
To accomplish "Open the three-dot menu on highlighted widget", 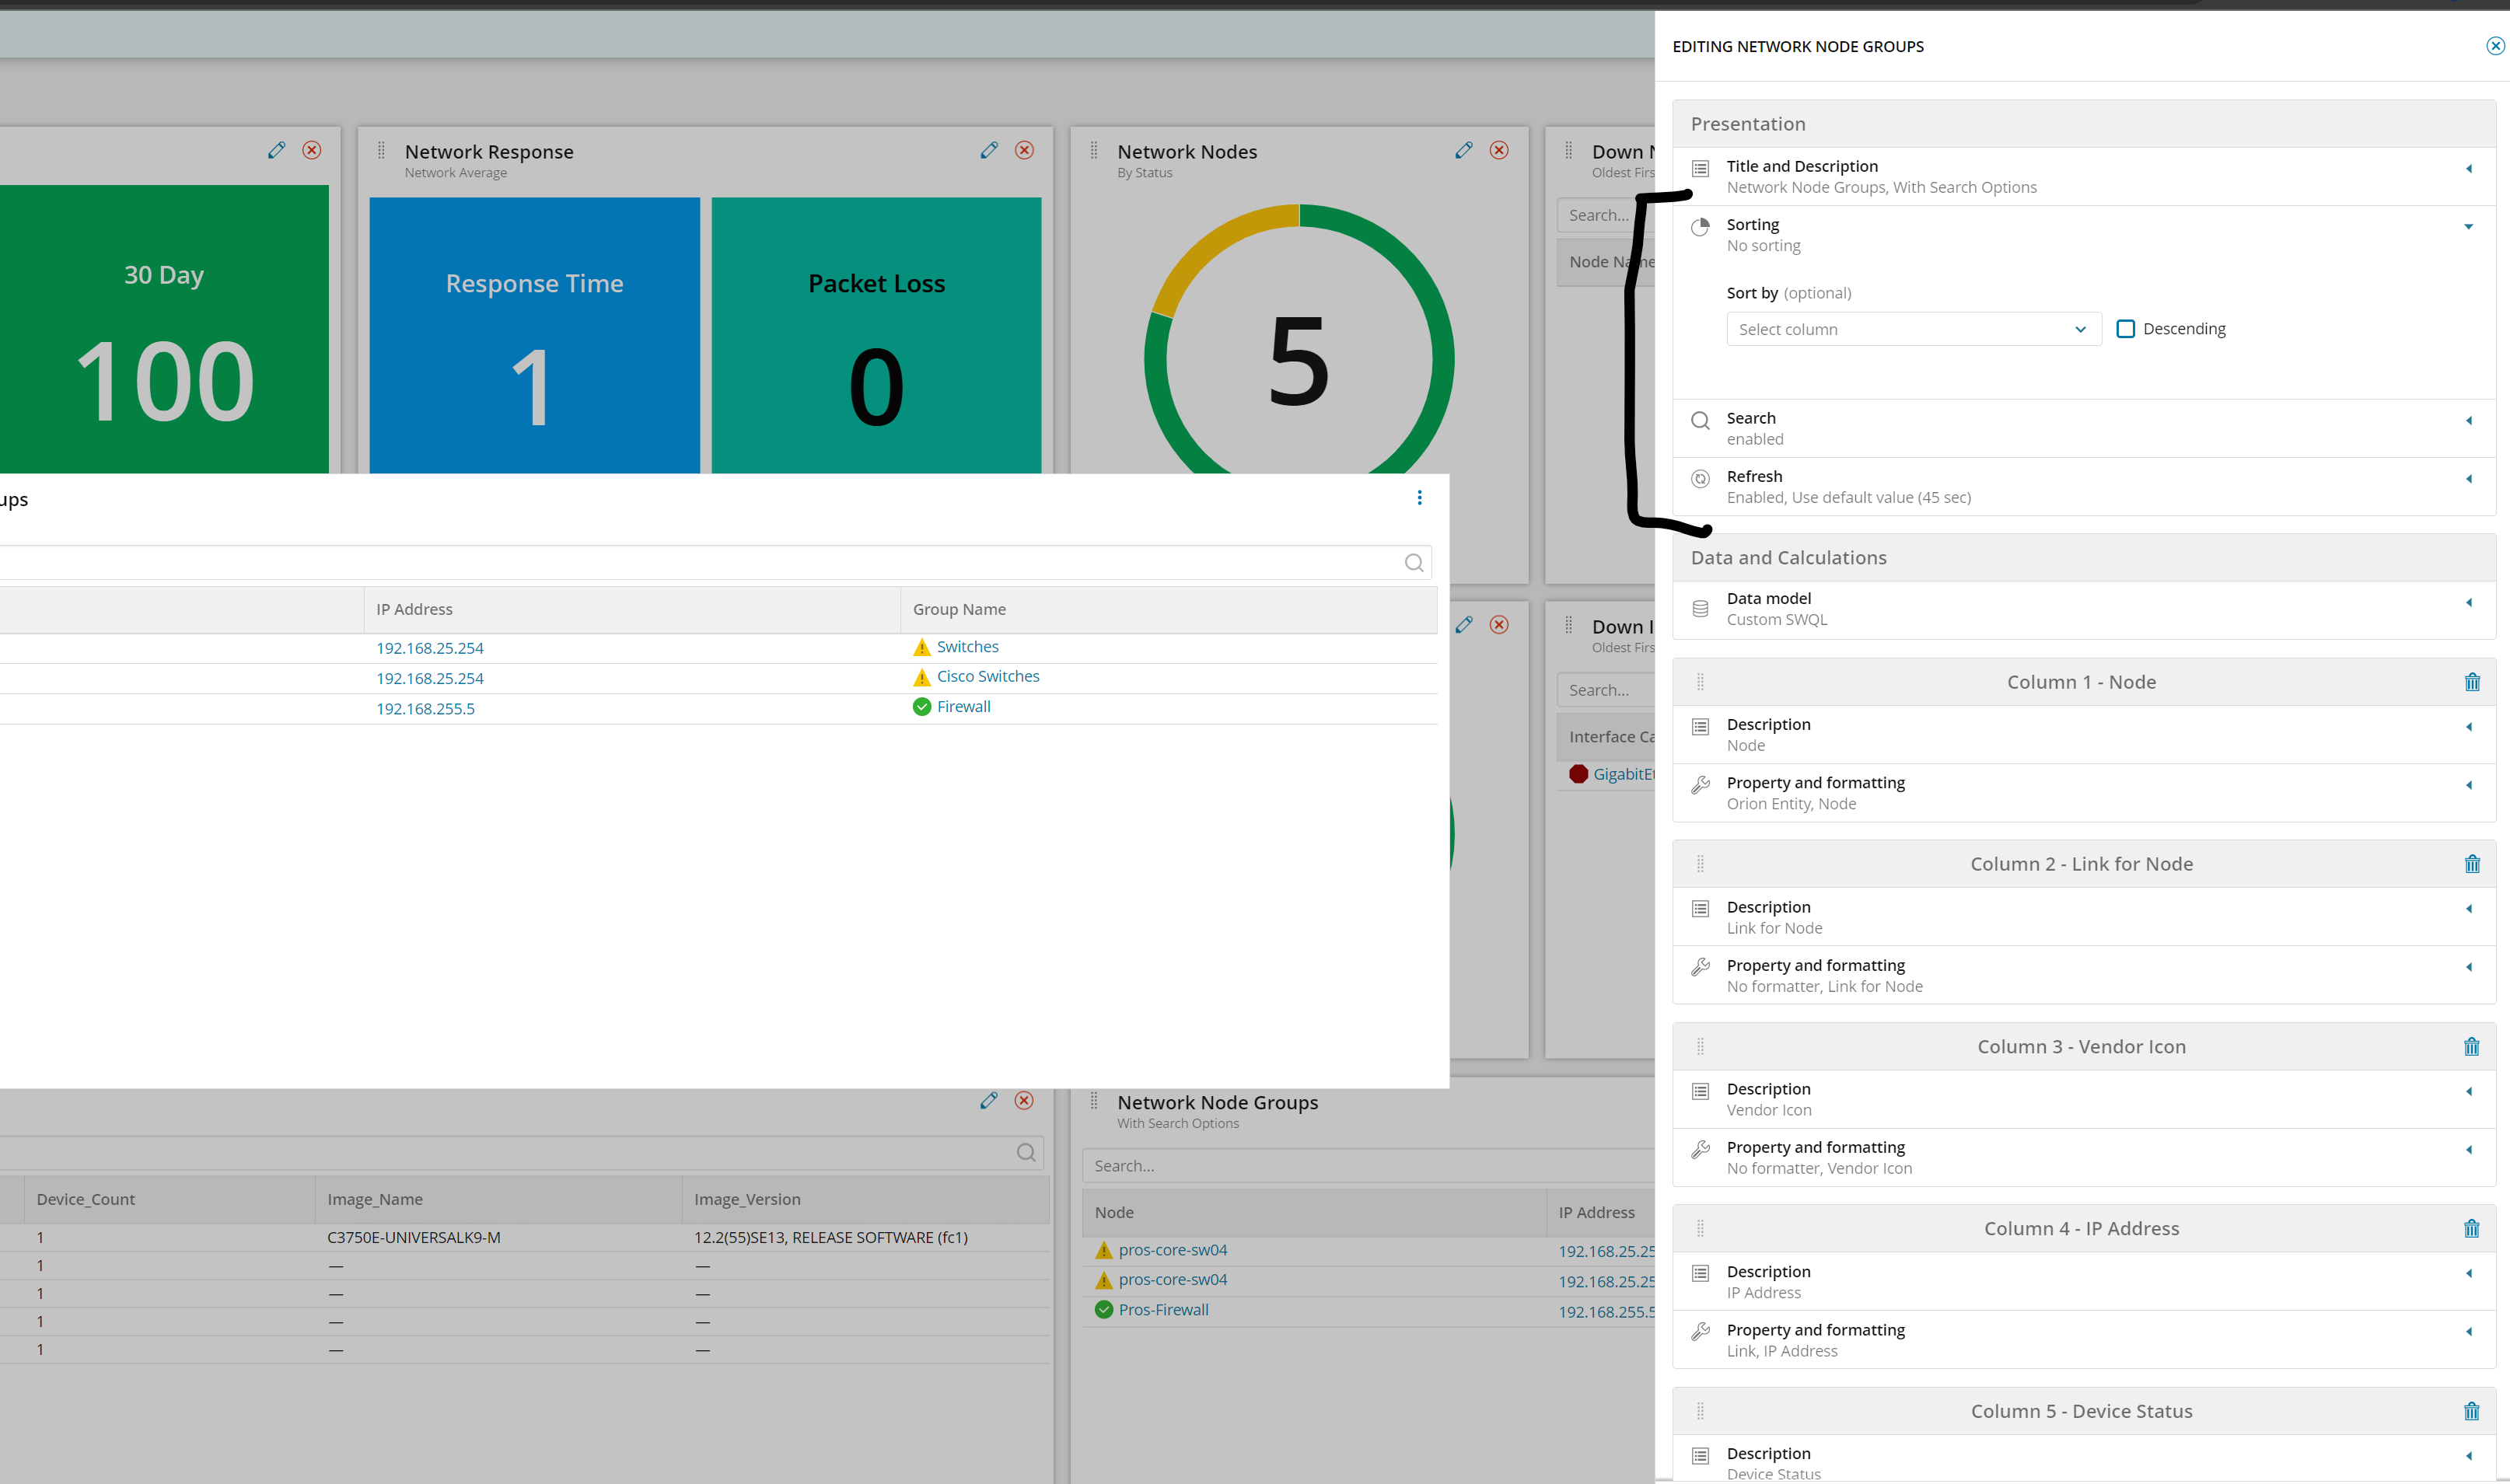I will tap(1419, 498).
